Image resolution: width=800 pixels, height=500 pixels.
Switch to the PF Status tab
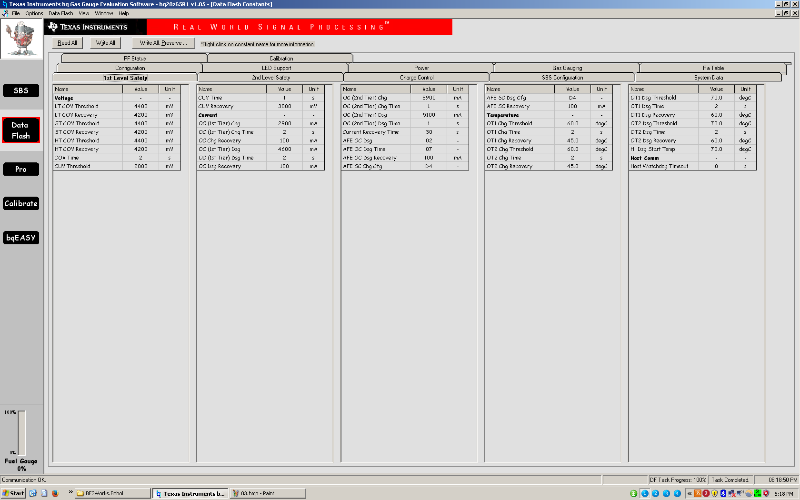point(135,58)
